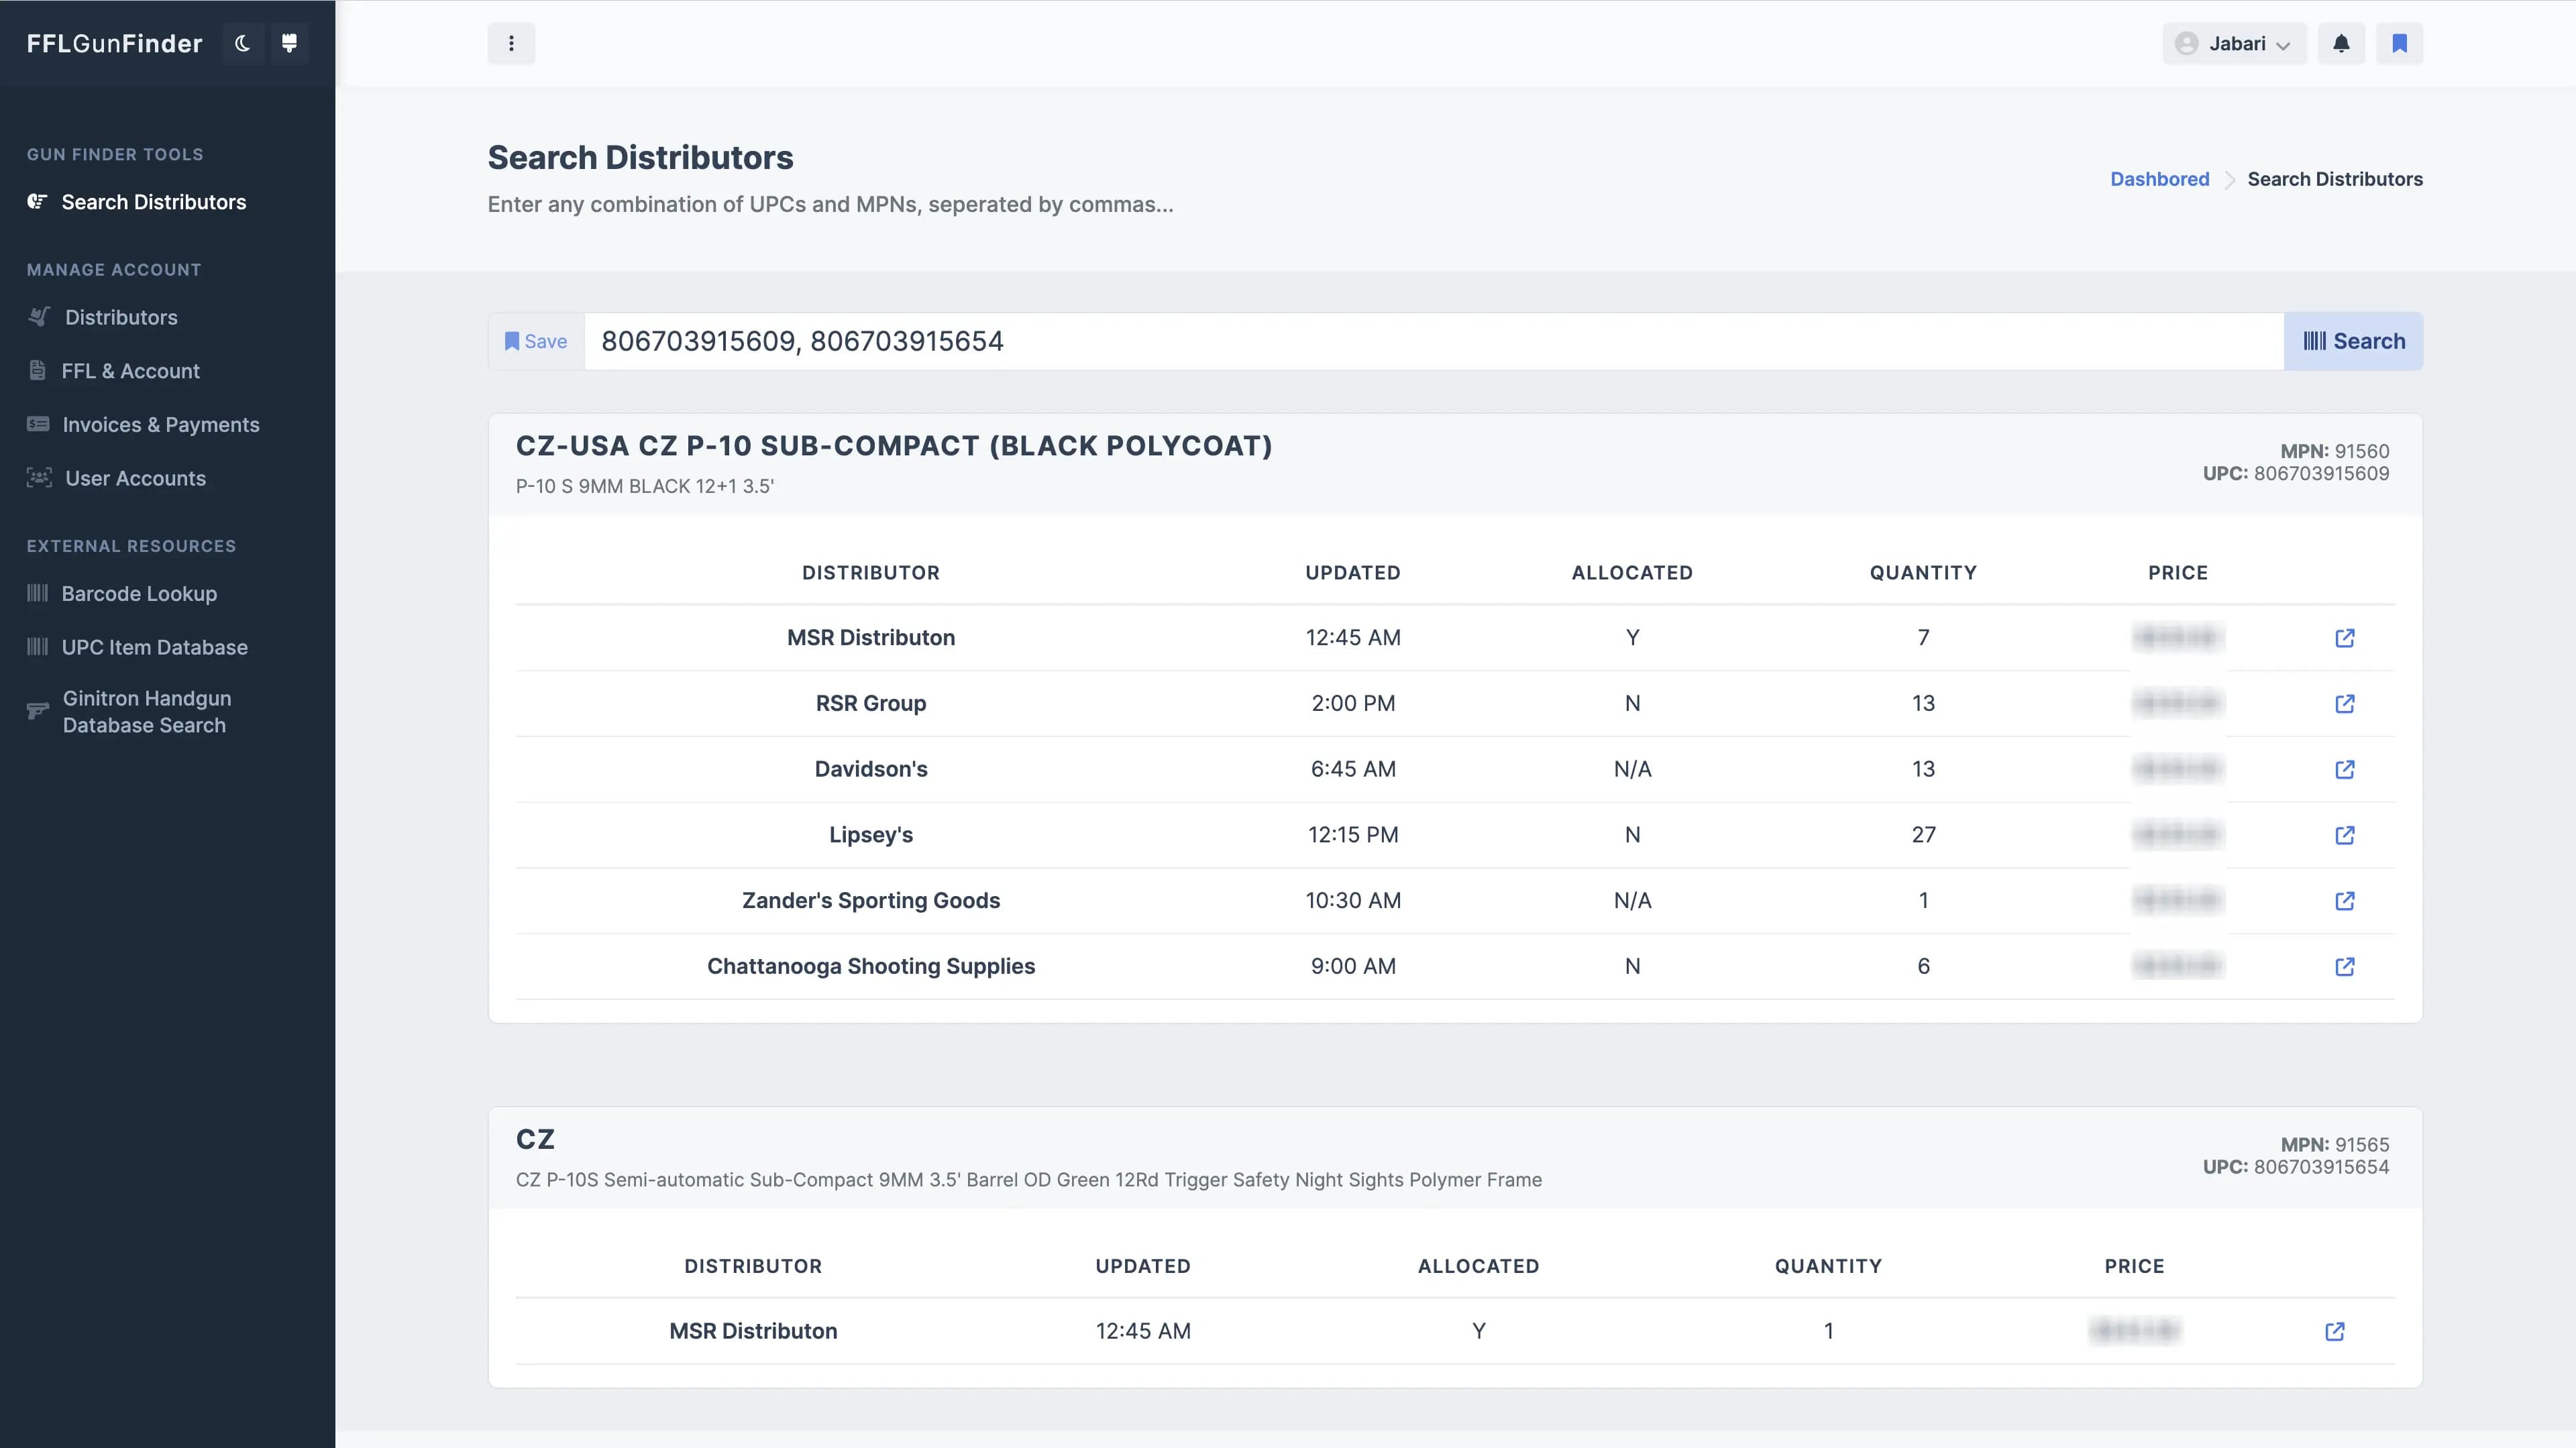Open the three-dot options menu
Screen dimensions: 2576x1448
(x=511, y=43)
